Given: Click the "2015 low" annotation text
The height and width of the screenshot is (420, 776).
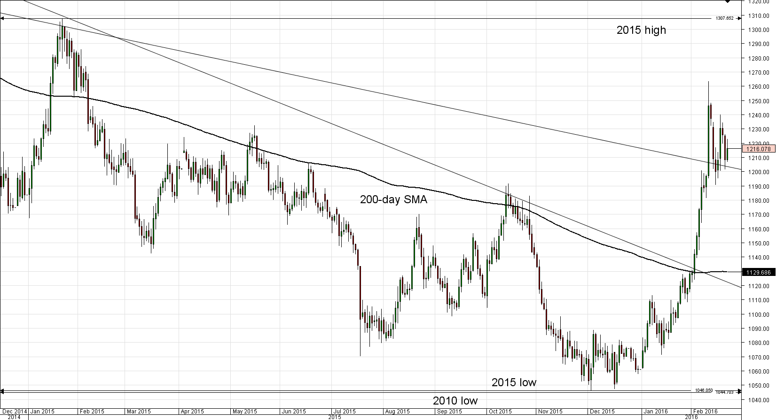Looking at the screenshot, I should (514, 382).
